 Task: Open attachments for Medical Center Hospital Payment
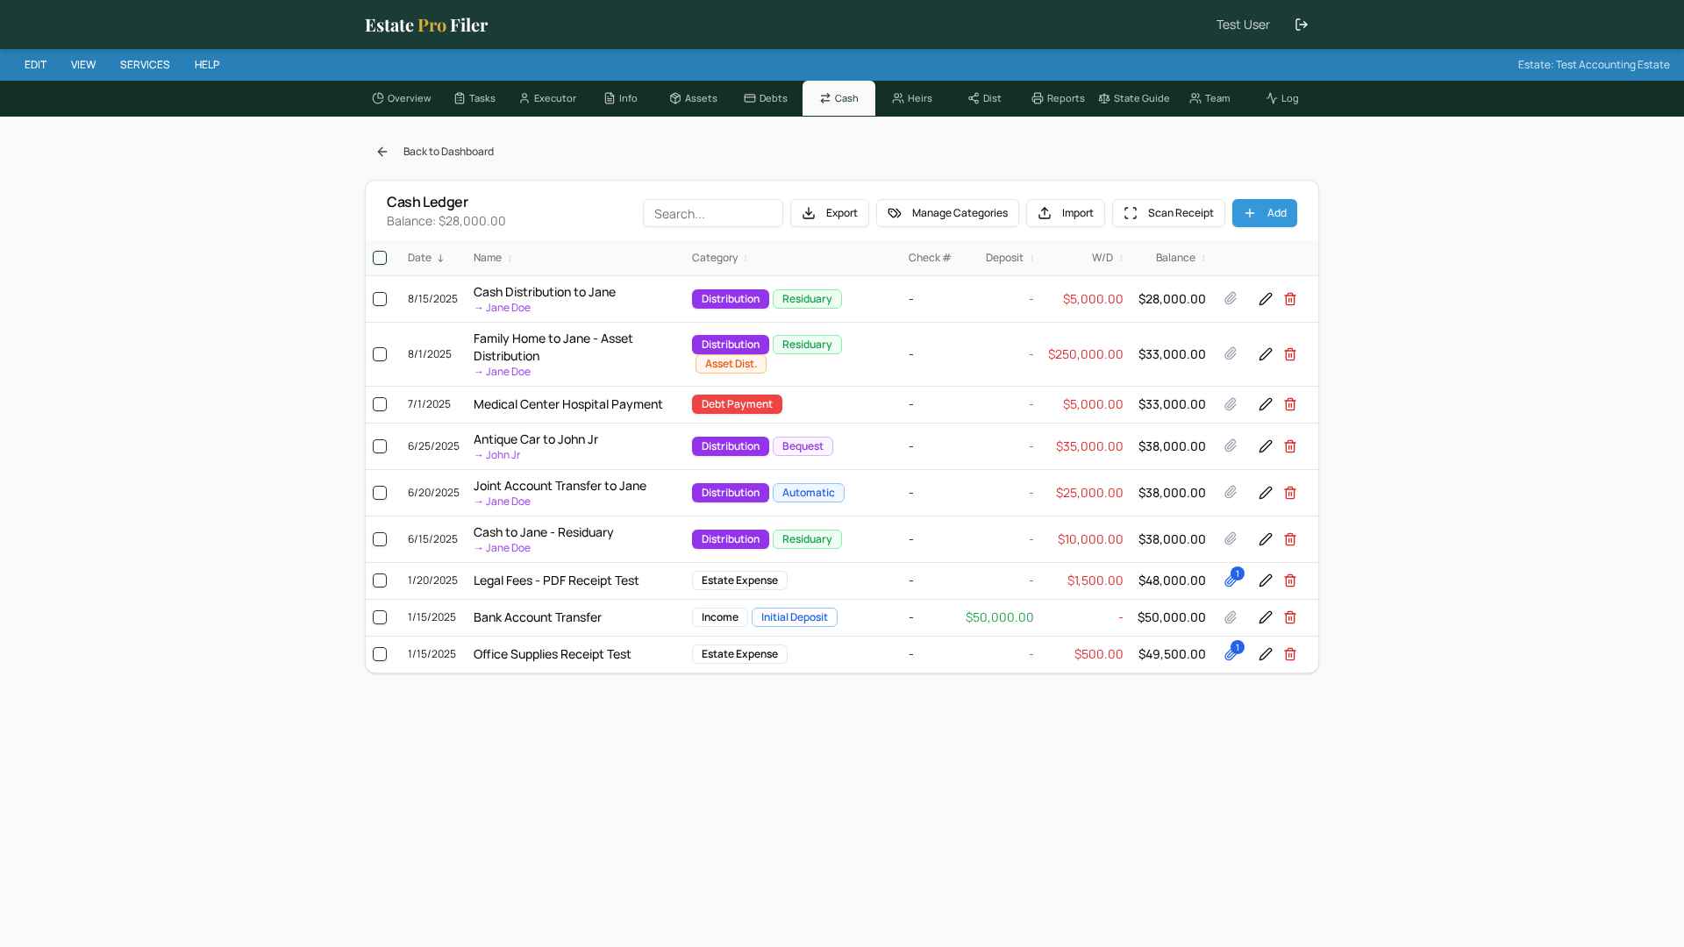[x=1231, y=404]
